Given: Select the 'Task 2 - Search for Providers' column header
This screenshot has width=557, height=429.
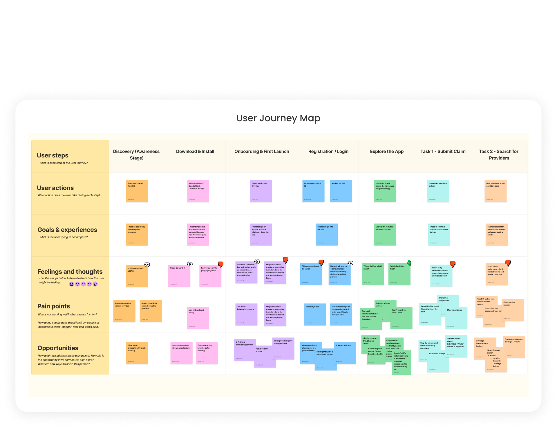Looking at the screenshot, I should pos(499,155).
